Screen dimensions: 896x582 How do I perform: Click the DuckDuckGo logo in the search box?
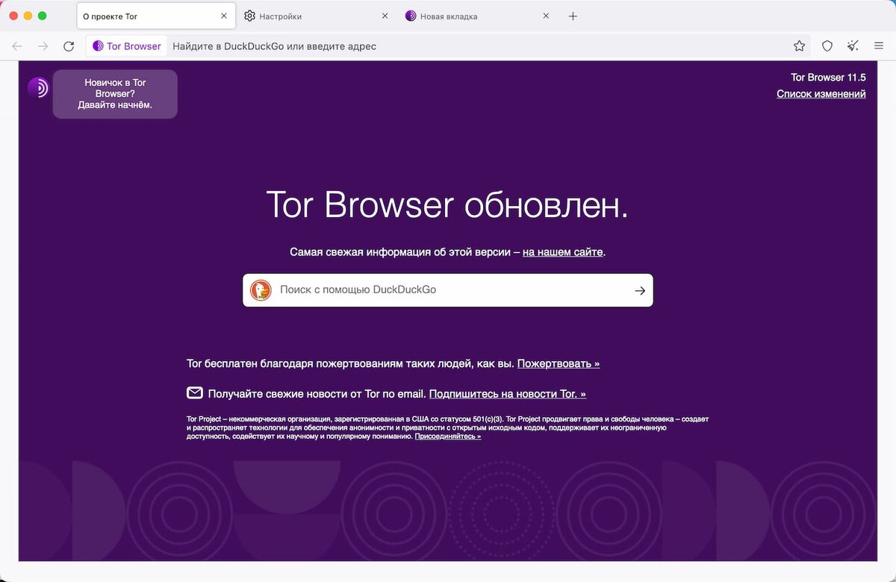(261, 290)
